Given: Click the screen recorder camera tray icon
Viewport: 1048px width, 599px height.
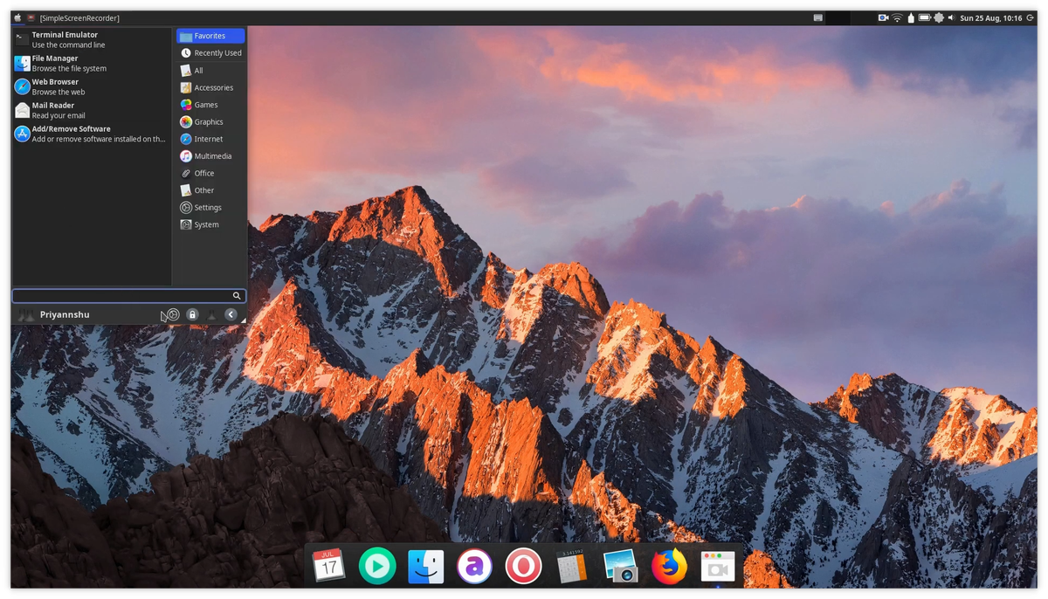Looking at the screenshot, I should pos(883,17).
